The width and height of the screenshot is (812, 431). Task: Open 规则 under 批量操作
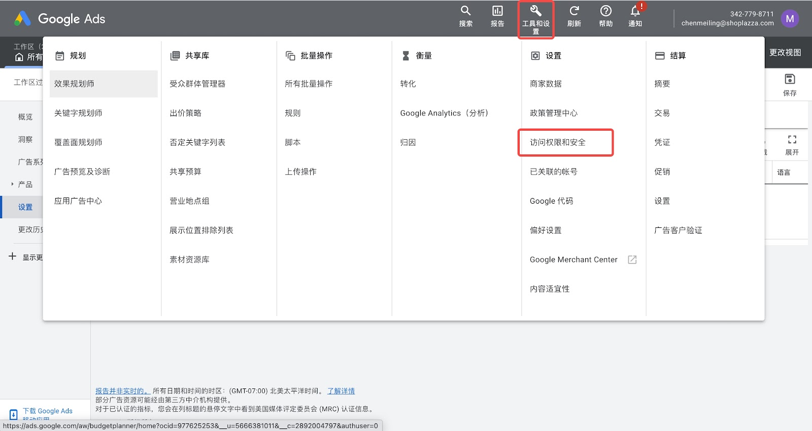(x=293, y=113)
